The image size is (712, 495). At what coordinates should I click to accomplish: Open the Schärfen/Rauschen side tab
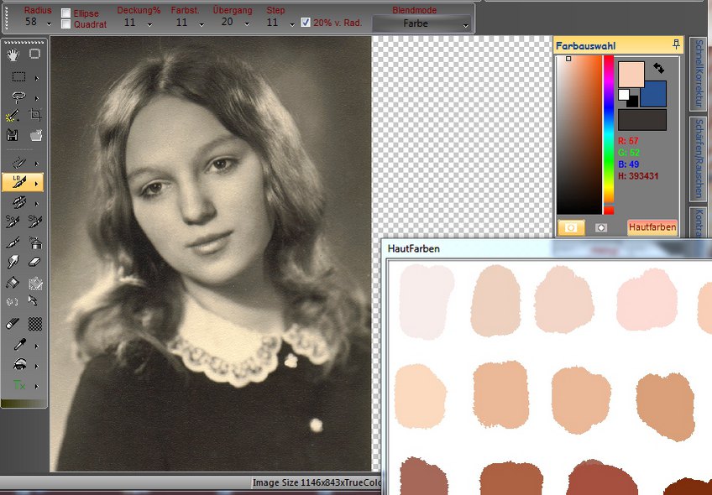pyautogui.click(x=698, y=158)
